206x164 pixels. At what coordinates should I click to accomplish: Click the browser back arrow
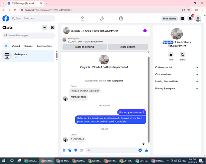click(4, 10)
